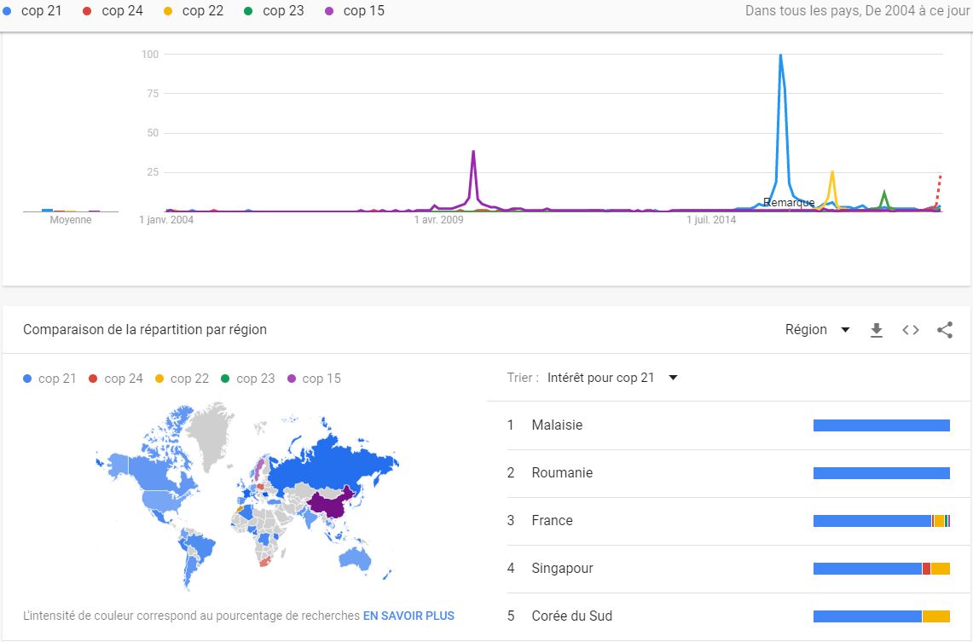Click the Moyenne average bar chart

pos(70,209)
